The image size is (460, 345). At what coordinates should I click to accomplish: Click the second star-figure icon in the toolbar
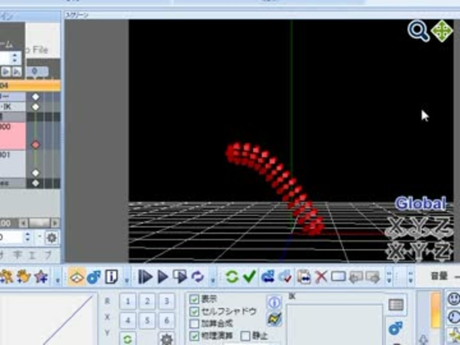pos(23,276)
